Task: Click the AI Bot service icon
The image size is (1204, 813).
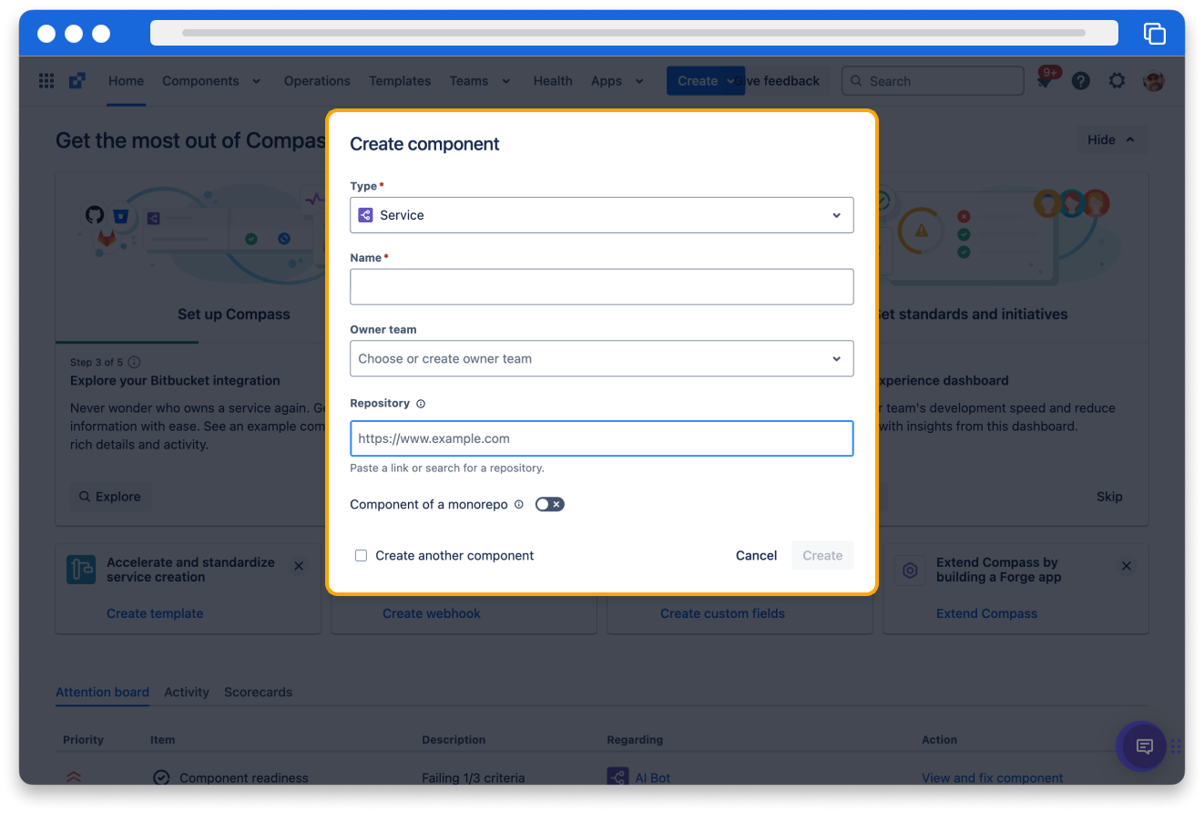Action: pyautogui.click(x=618, y=777)
